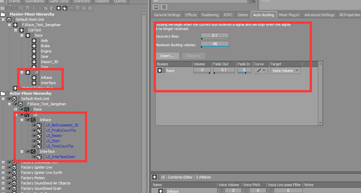Uncheck the UI_TimeCountTip checkbox
Viewport: 361px width, 193px height.
click(34, 146)
